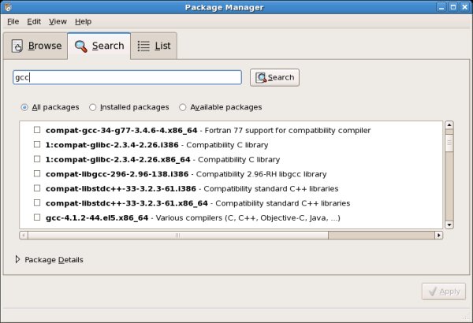Select the compat-libstdc++-33-3.2.3-61.i386 package name
Viewport: 473px width, 323px height.
[121, 188]
